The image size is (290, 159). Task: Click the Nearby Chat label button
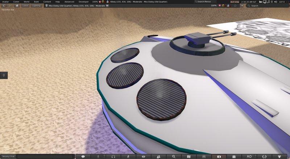pyautogui.click(x=8, y=156)
